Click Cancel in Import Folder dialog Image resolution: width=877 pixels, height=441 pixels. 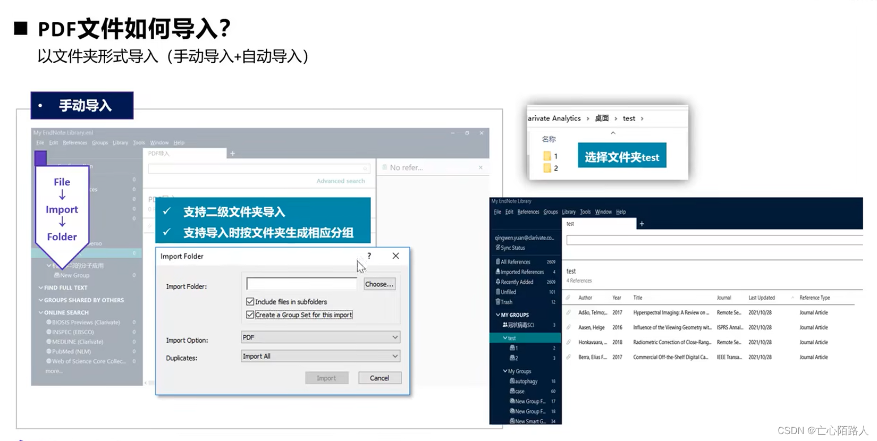(x=380, y=378)
